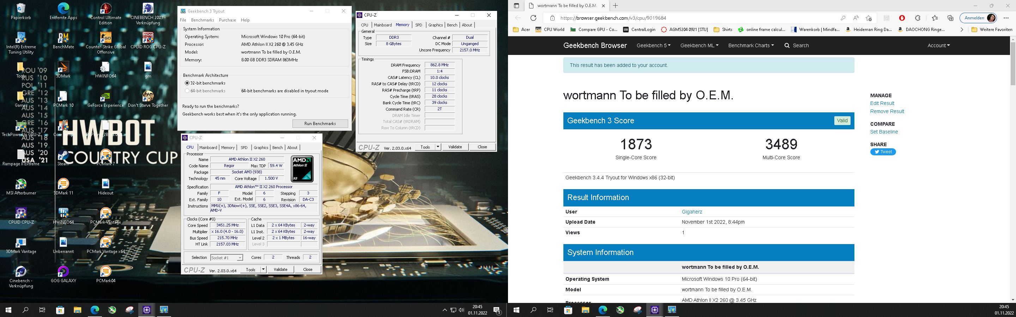Select the 64-bit benchmarks radio button
The width and height of the screenshot is (1016, 317).
coord(187,91)
